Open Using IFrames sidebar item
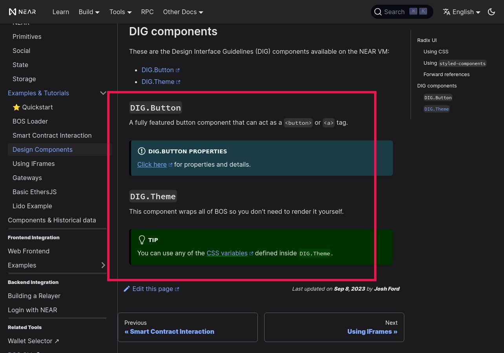Screen dimensions: 504x353 pyautogui.click(x=33, y=164)
